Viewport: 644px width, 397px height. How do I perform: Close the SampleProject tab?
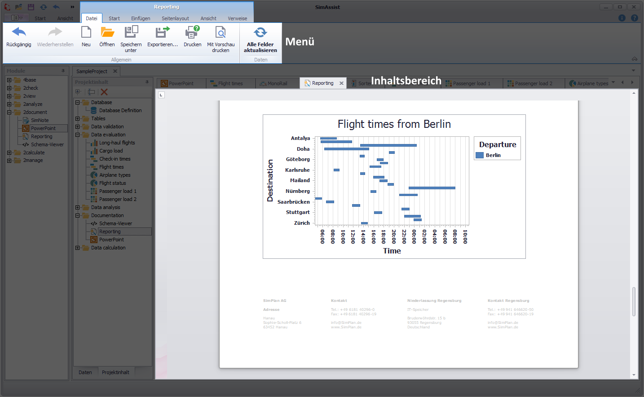(115, 71)
